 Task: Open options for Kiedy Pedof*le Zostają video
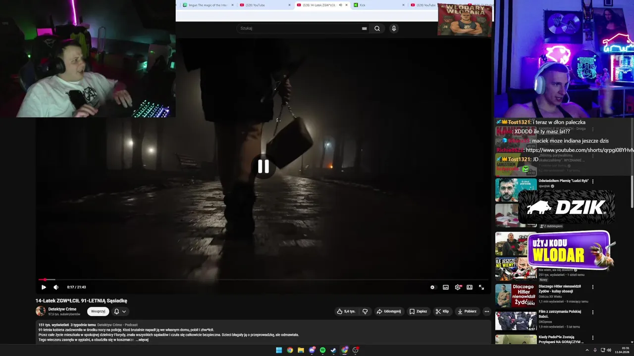point(593,338)
